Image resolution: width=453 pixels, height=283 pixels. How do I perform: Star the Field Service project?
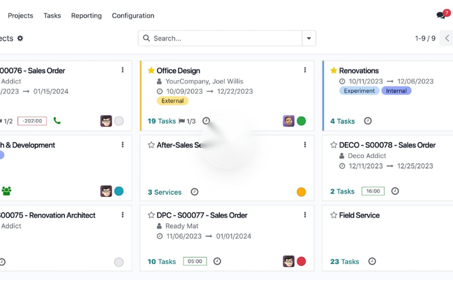pyautogui.click(x=333, y=215)
